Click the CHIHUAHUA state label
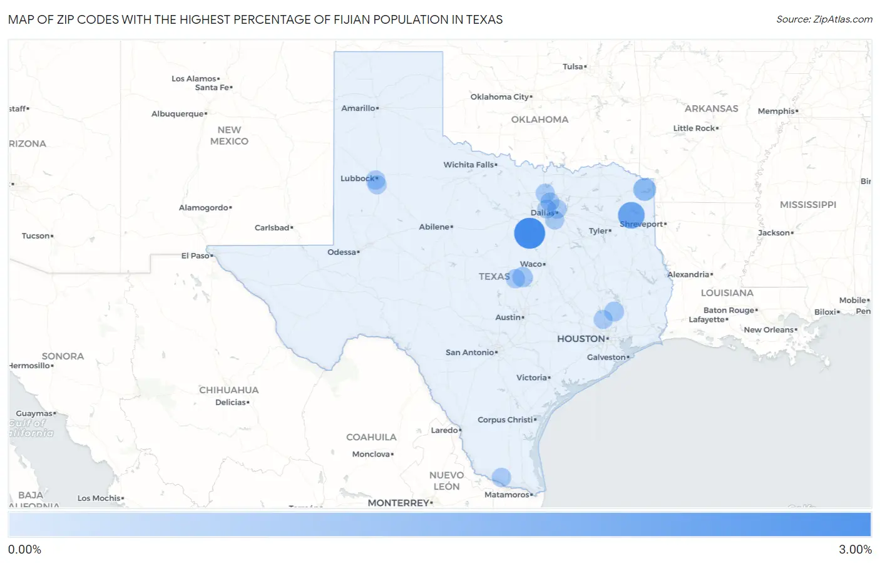This screenshot has width=880, height=563. click(x=229, y=390)
